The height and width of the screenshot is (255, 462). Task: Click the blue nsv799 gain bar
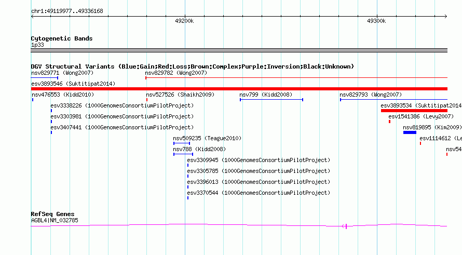point(271,100)
